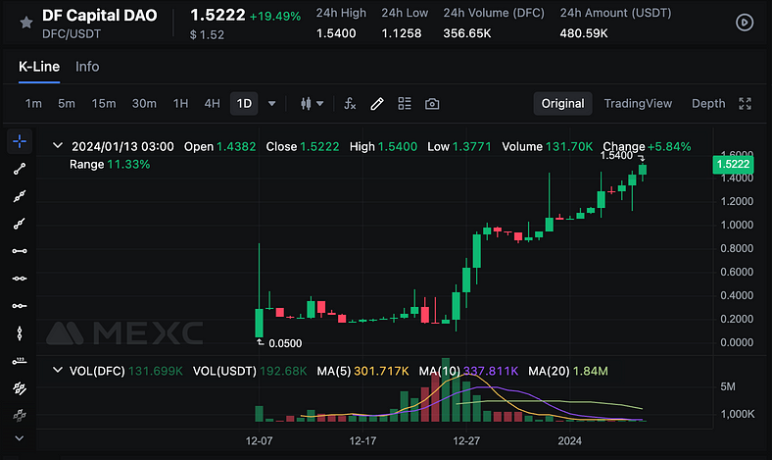Click the 24h Low value 1.1258
Viewport: 772px width, 460px height.
coord(402,33)
